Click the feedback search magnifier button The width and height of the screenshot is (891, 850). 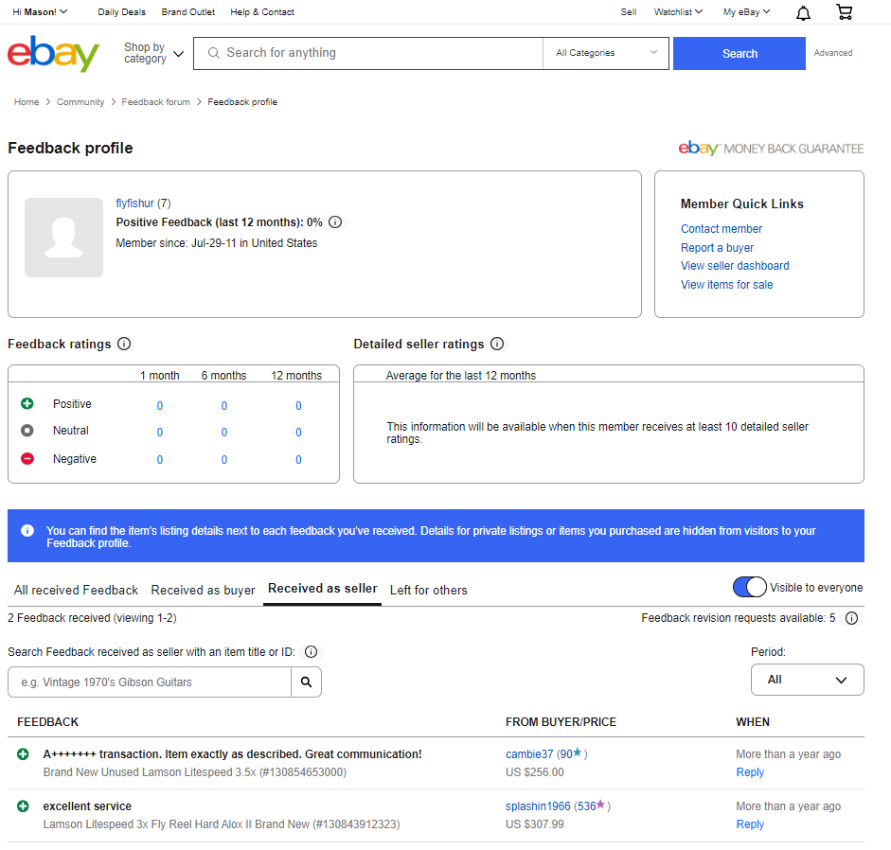click(x=306, y=682)
